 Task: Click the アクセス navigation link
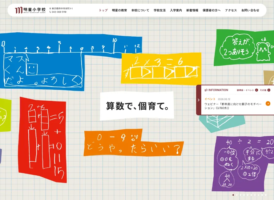231,10
